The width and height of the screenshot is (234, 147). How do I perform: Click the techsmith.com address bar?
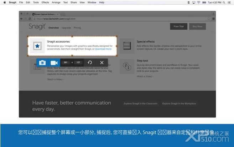119,19
